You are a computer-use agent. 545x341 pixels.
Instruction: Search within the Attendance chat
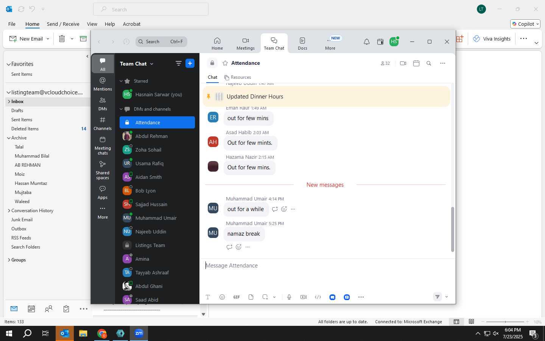click(429, 63)
